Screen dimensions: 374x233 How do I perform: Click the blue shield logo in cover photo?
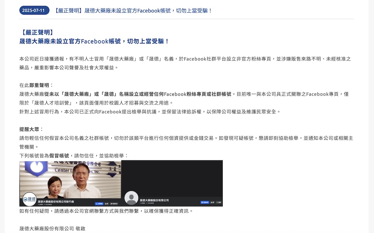(37, 169)
